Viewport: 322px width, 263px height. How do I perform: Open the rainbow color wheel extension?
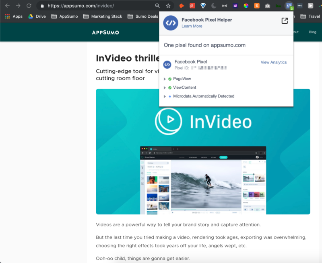(x=246, y=6)
